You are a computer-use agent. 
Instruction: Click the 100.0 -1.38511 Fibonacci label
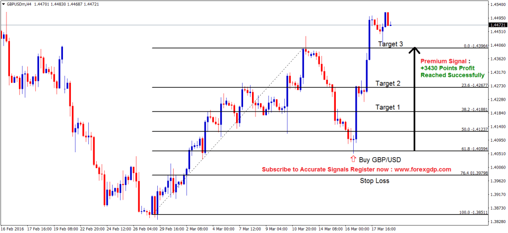(475, 213)
